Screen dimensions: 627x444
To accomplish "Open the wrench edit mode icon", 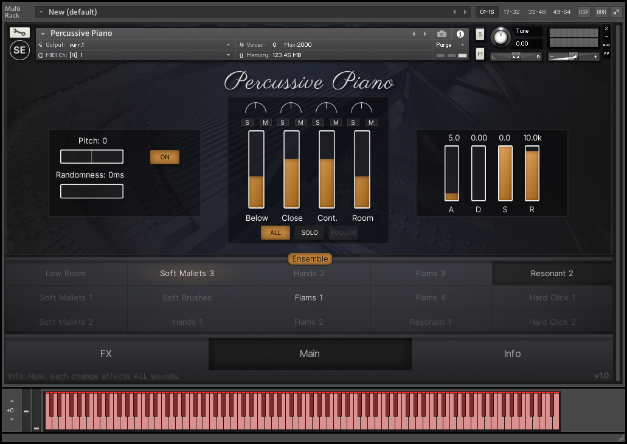I will pos(19,33).
